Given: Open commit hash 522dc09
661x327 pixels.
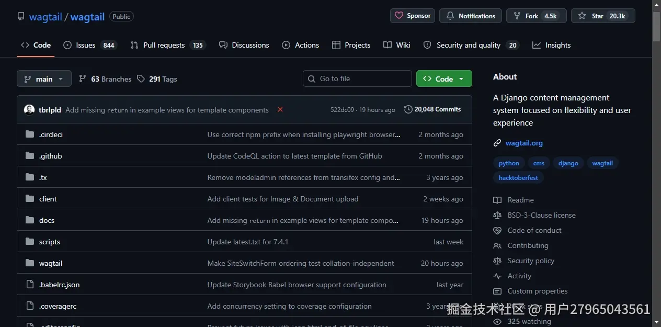Looking at the screenshot, I should (342, 110).
